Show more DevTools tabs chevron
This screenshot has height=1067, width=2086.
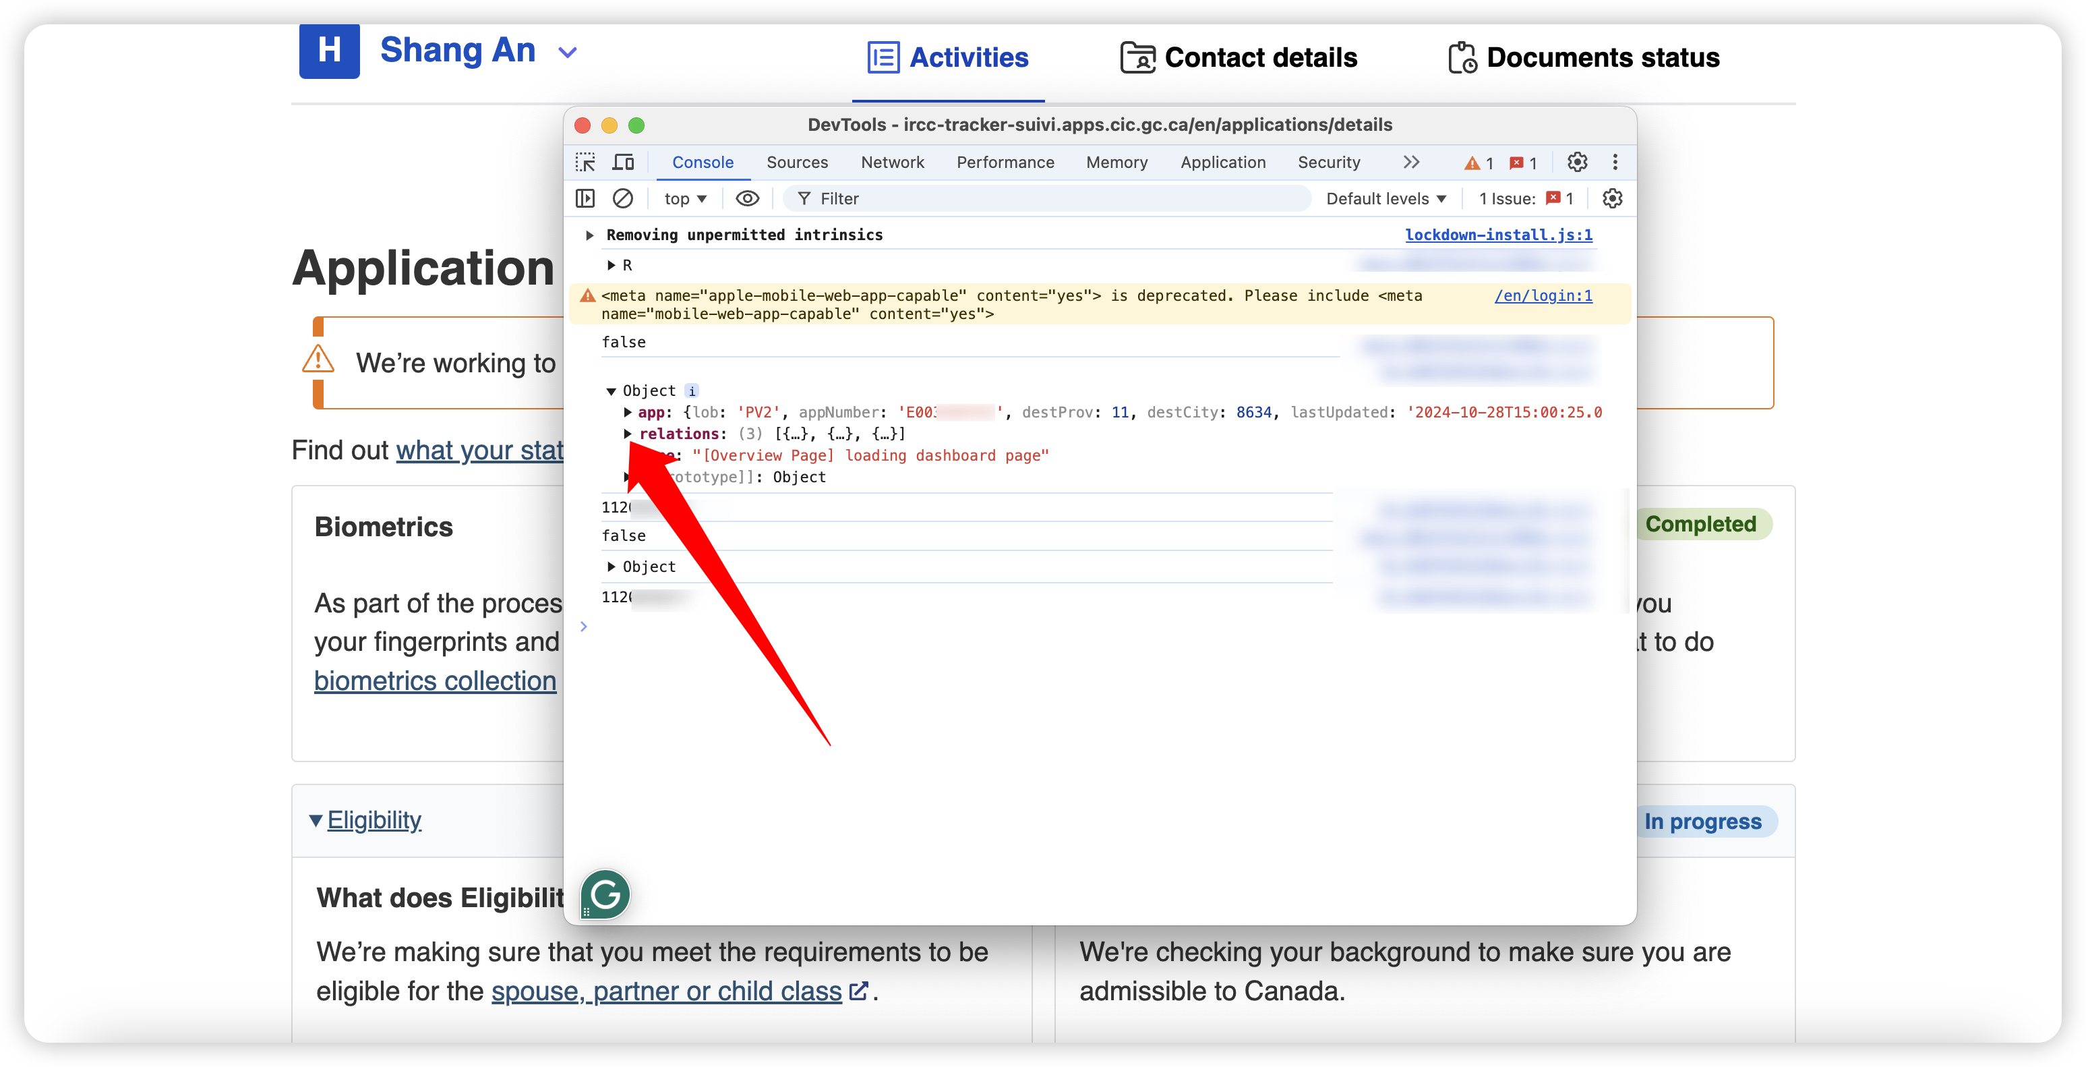pyautogui.click(x=1411, y=162)
